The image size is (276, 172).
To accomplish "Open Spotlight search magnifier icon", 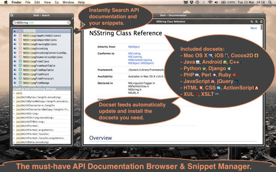I will click(270, 2).
